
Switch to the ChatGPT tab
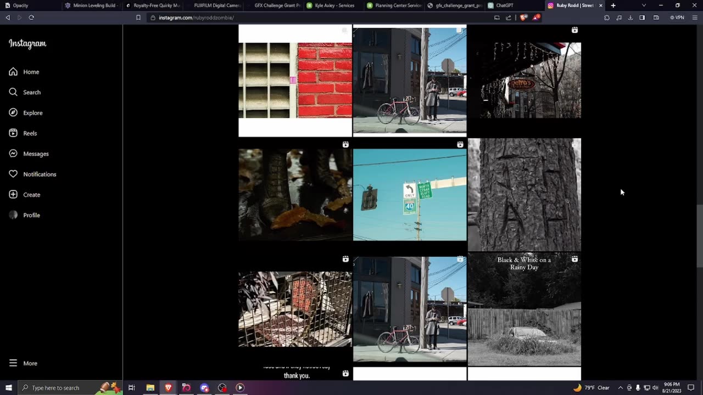(x=515, y=5)
